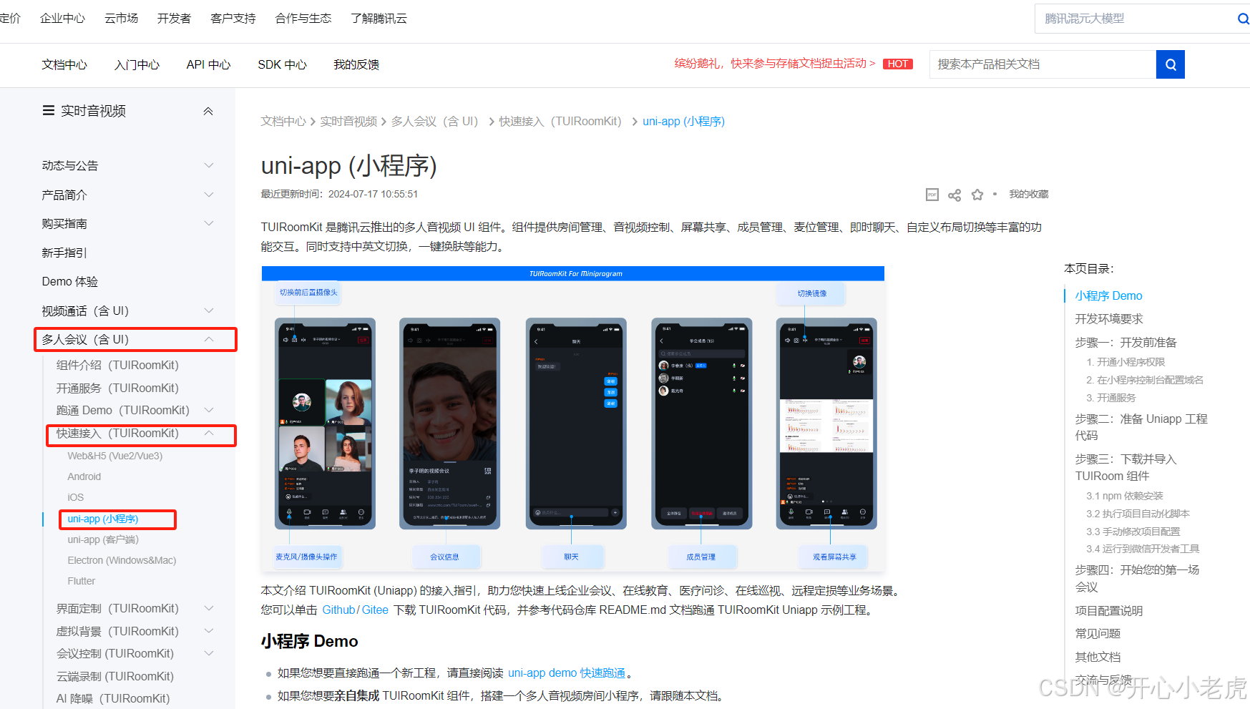Expand the 产品简介 section
1250x709 pixels.
[x=209, y=195]
